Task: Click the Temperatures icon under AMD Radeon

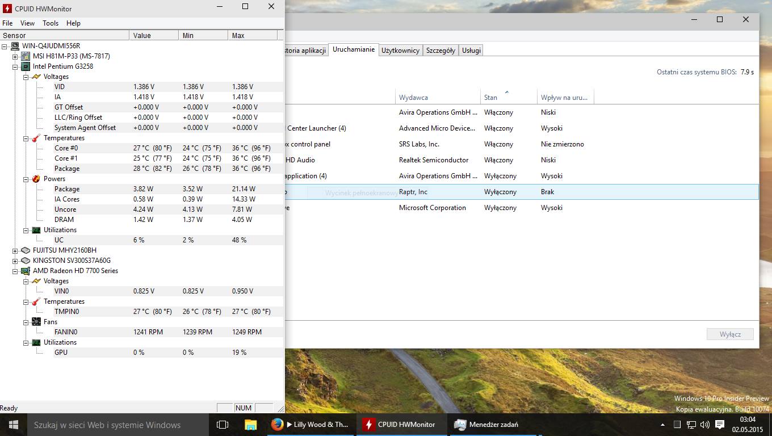Action: tap(36, 301)
